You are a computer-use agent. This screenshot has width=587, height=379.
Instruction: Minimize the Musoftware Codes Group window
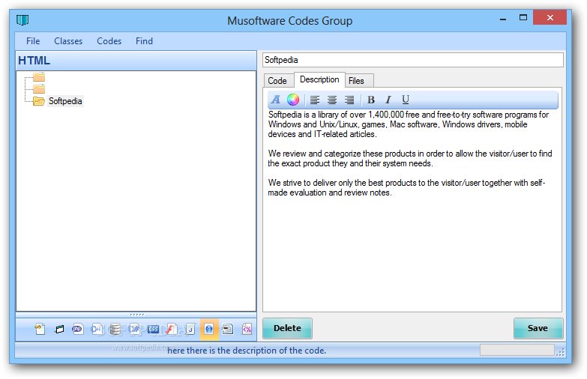(x=503, y=19)
